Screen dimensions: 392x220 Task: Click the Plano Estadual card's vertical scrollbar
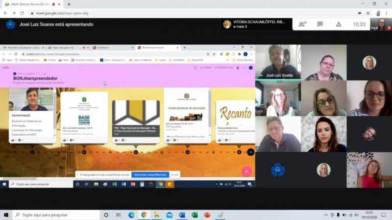[x=210, y=112]
